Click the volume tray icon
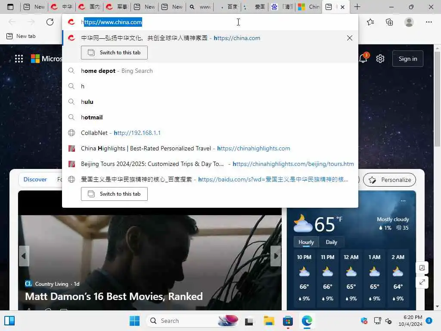 coord(388,321)
